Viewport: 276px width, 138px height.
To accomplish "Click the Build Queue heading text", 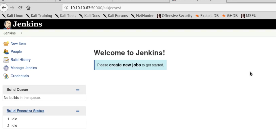I will point(17,90).
